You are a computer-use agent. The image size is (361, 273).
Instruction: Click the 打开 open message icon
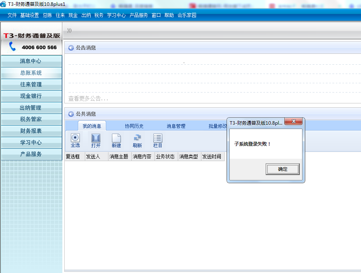96,140
